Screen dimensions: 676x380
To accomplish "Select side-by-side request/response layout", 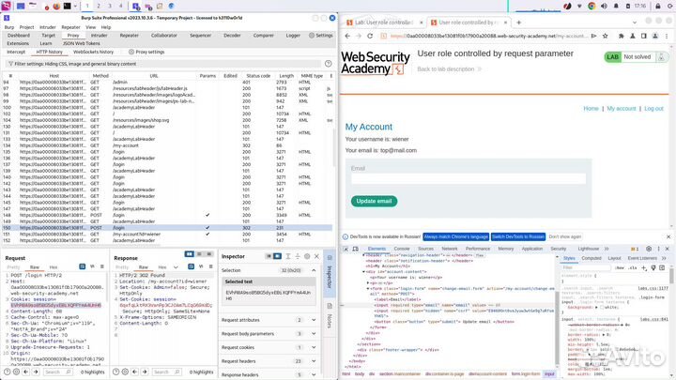I will pyautogui.click(x=190, y=254).
